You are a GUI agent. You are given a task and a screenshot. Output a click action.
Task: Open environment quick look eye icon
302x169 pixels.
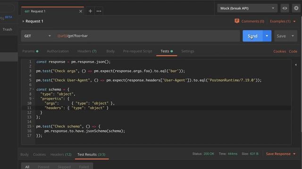(x=285, y=8)
